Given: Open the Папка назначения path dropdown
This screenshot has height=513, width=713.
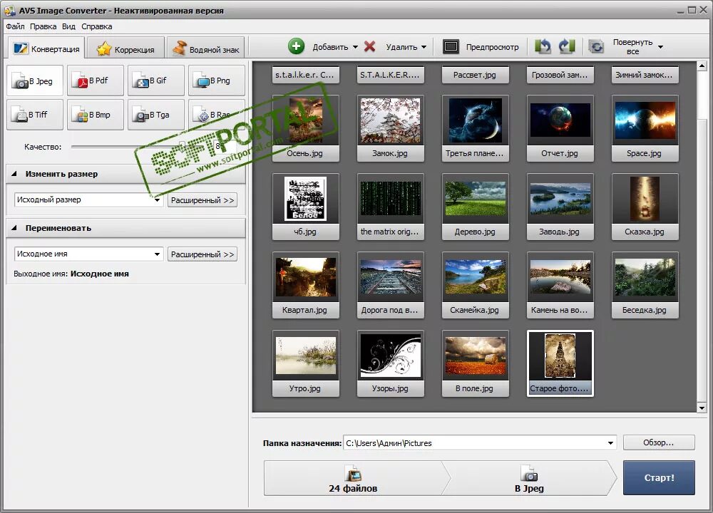Looking at the screenshot, I should tap(610, 443).
